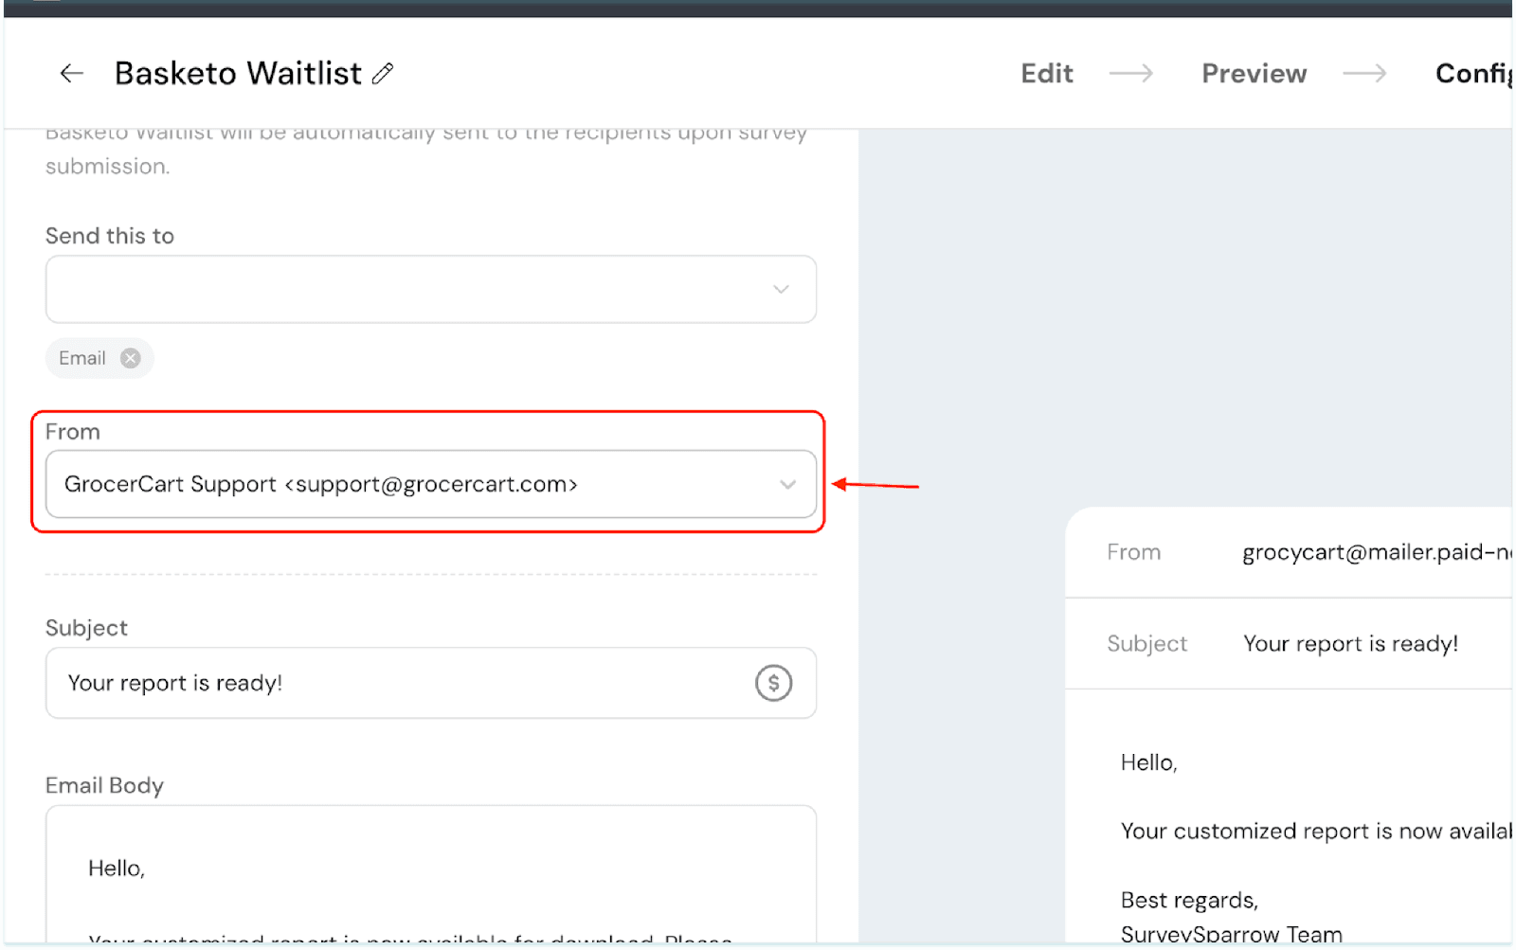Click the Basketo Waitlist title
1516x950 pixels.
[238, 74]
